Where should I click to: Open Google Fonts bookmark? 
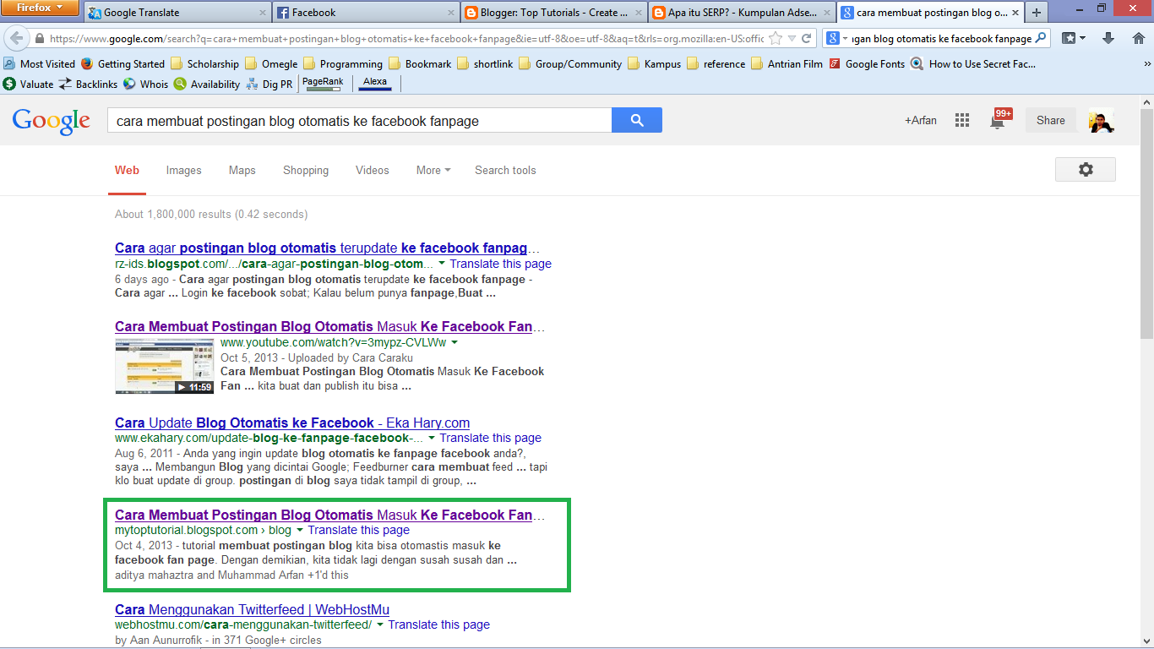tap(867, 63)
